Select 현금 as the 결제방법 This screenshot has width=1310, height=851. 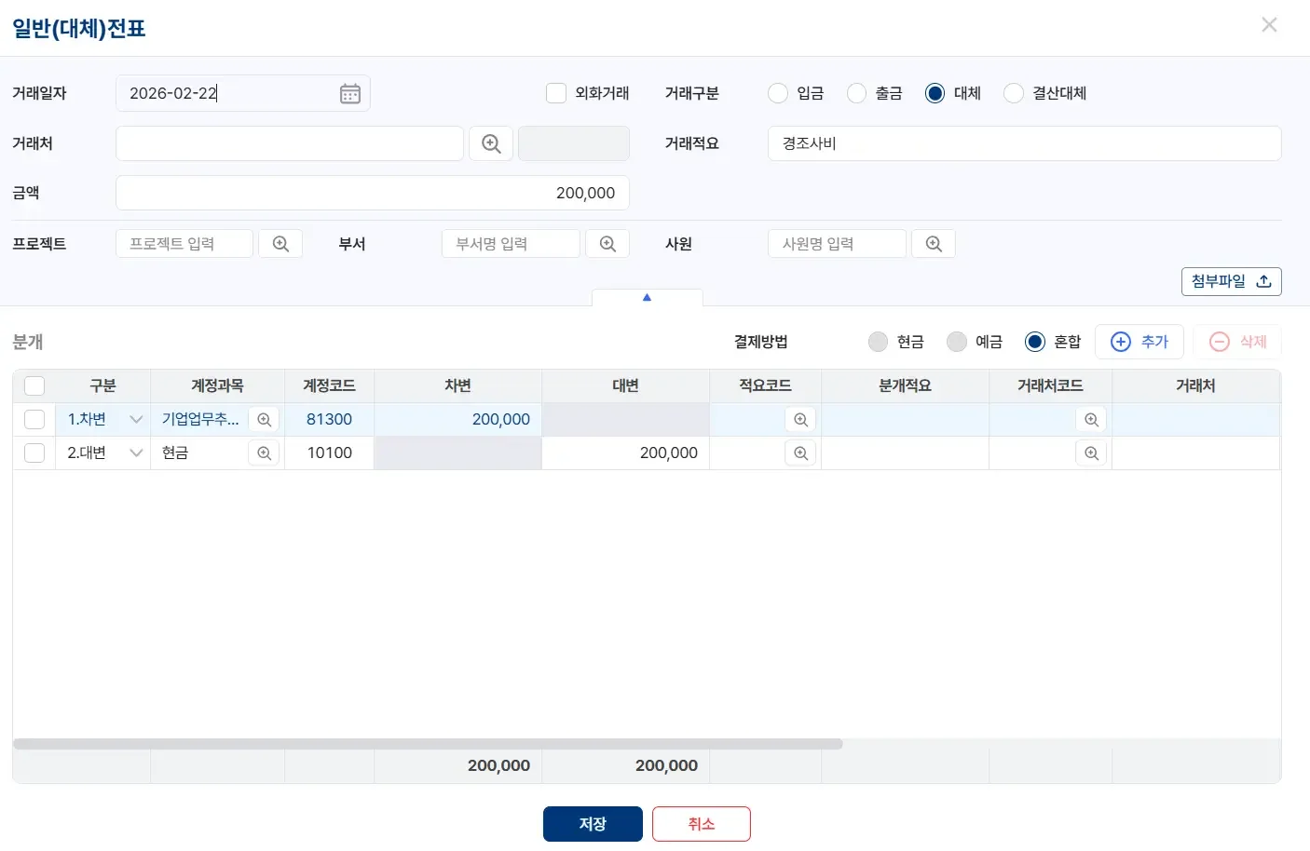(878, 342)
